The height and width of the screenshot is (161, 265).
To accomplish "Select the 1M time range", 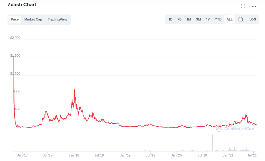I will point(189,19).
